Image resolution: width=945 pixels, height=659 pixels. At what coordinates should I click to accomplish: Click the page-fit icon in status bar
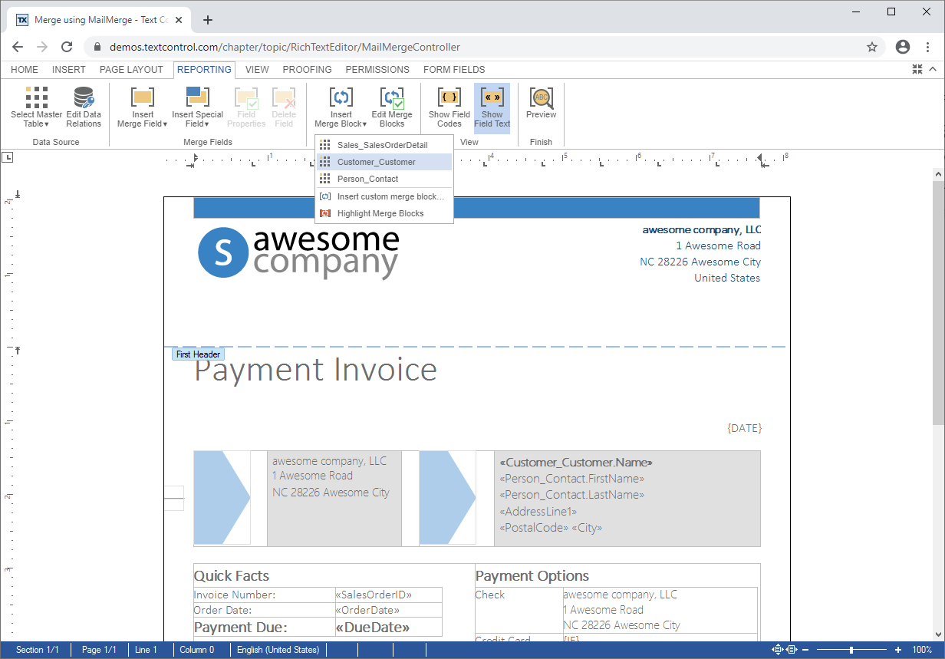click(x=778, y=650)
